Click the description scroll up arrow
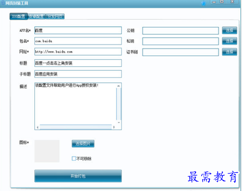242x191 pixels. click(x=118, y=86)
